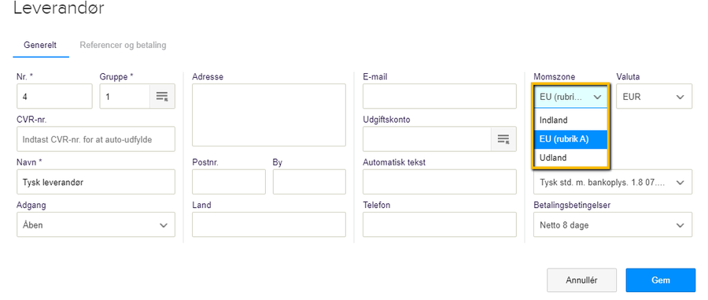Click the Annullér button
Screen dimensions: 708x300
pos(581,280)
